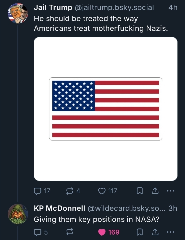Enlarge the American flag image

pyautogui.click(x=105, y=109)
